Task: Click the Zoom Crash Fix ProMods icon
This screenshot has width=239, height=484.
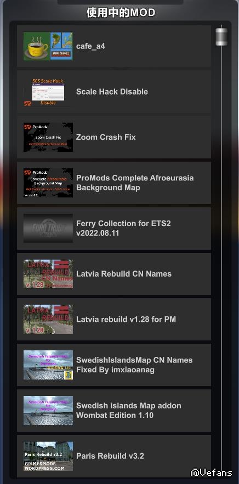Action: click(48, 137)
